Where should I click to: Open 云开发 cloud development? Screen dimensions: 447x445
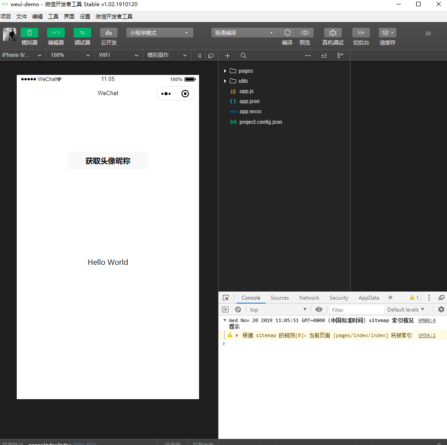(x=109, y=33)
